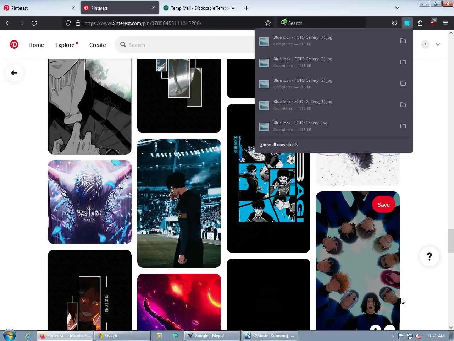454x341 pixels.
Task: Click the downloads toolbar button
Action: 407,23
